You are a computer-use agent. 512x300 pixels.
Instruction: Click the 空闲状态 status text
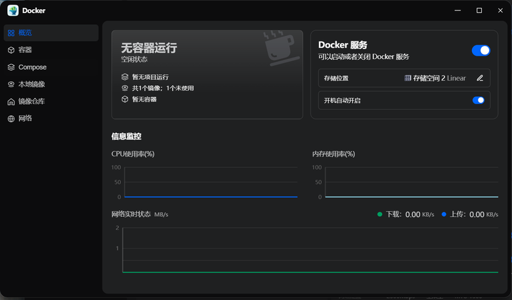pyautogui.click(x=134, y=60)
